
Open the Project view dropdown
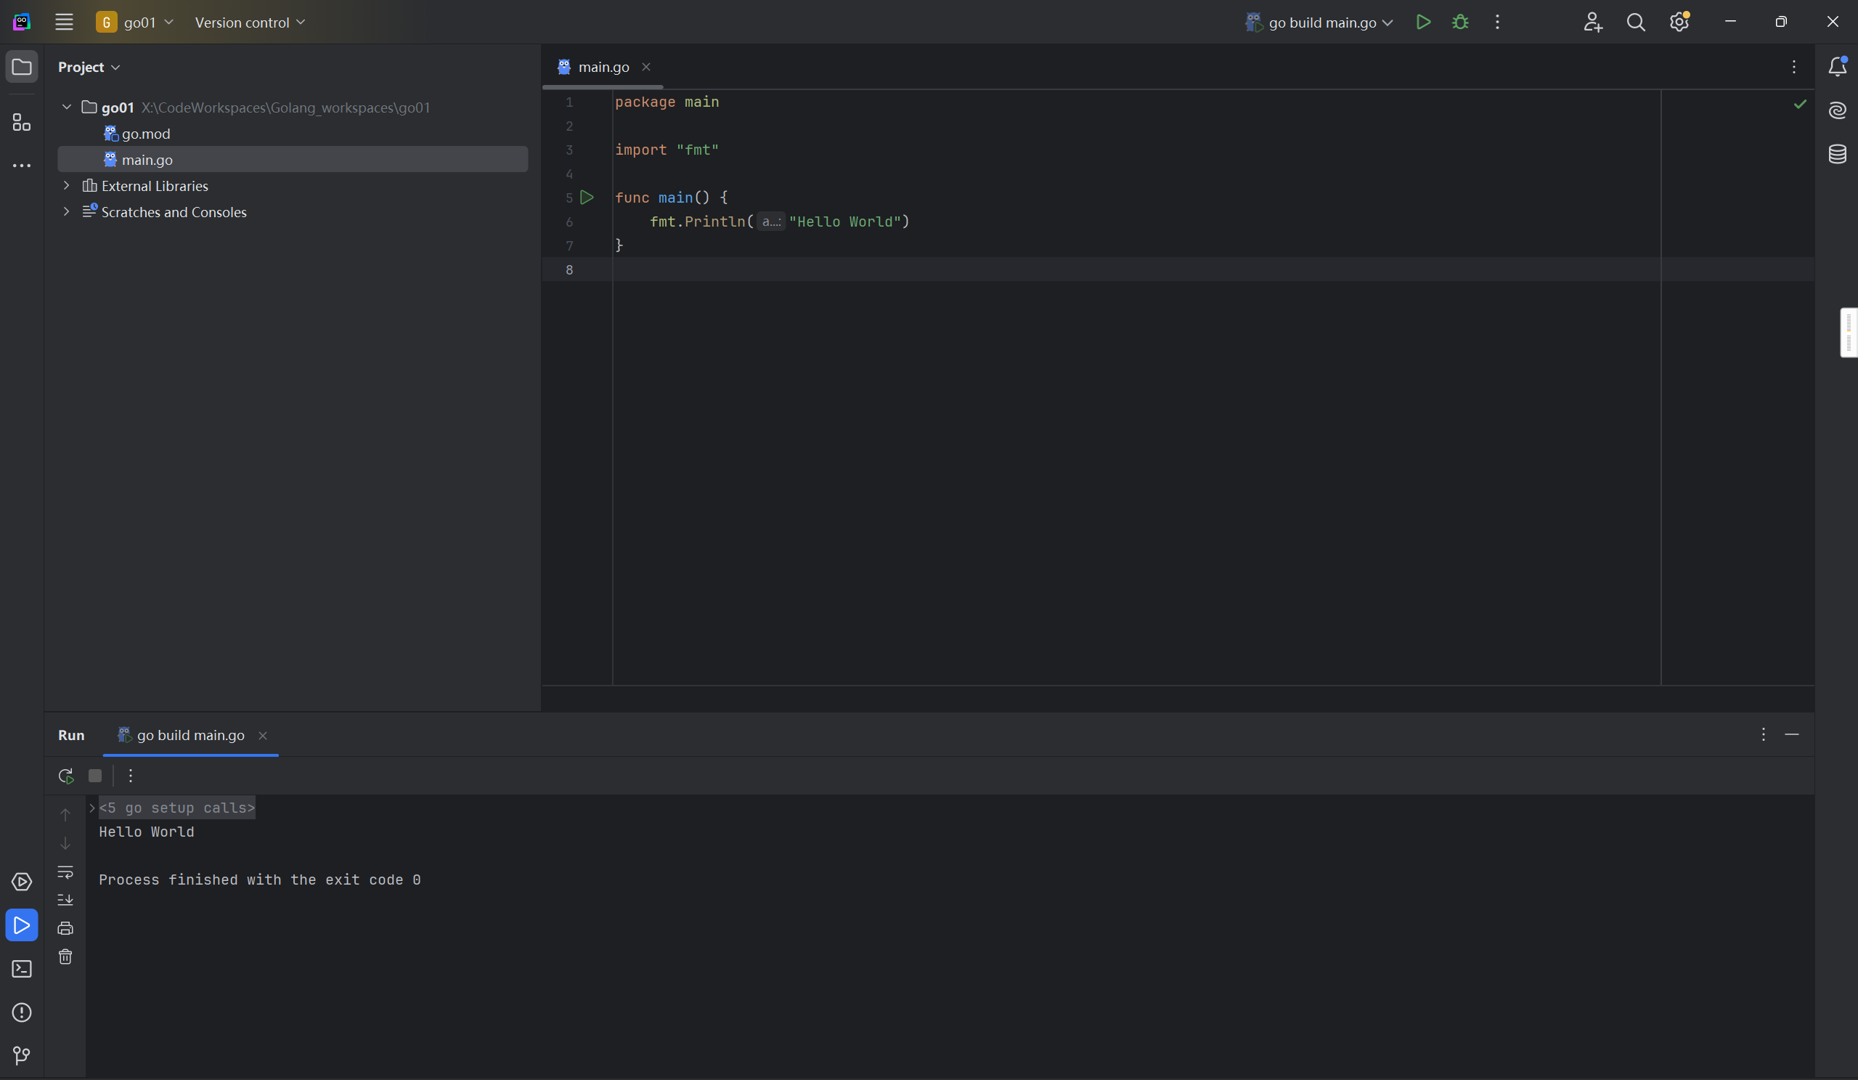pos(89,67)
